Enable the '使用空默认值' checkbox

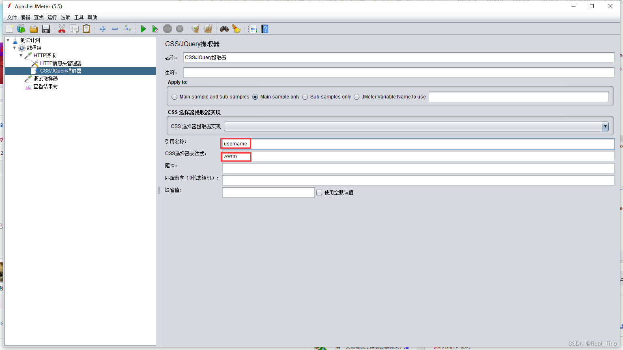(x=319, y=192)
